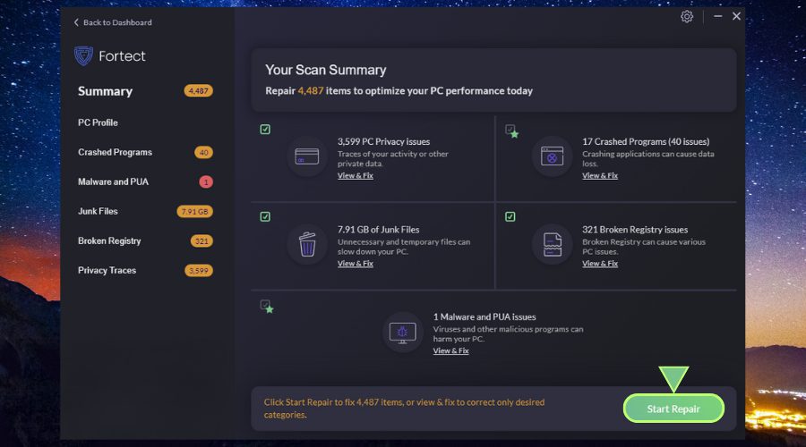The height and width of the screenshot is (447, 806).
Task: Click the Malware bug monitor icon
Action: [x=403, y=333]
